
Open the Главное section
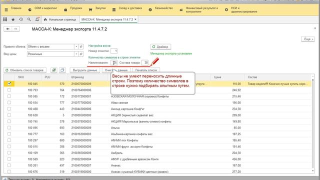coord(16,8)
